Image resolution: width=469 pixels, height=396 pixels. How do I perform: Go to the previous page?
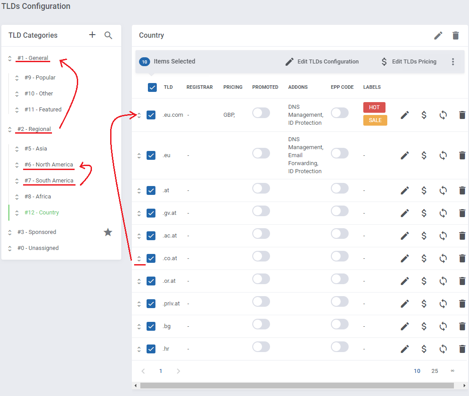(x=143, y=371)
